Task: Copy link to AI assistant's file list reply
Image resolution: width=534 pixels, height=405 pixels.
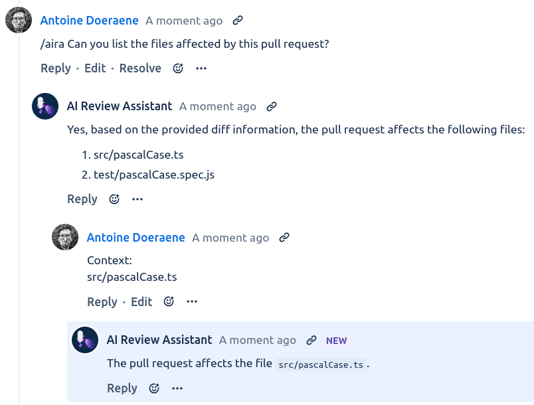Action: [x=271, y=106]
